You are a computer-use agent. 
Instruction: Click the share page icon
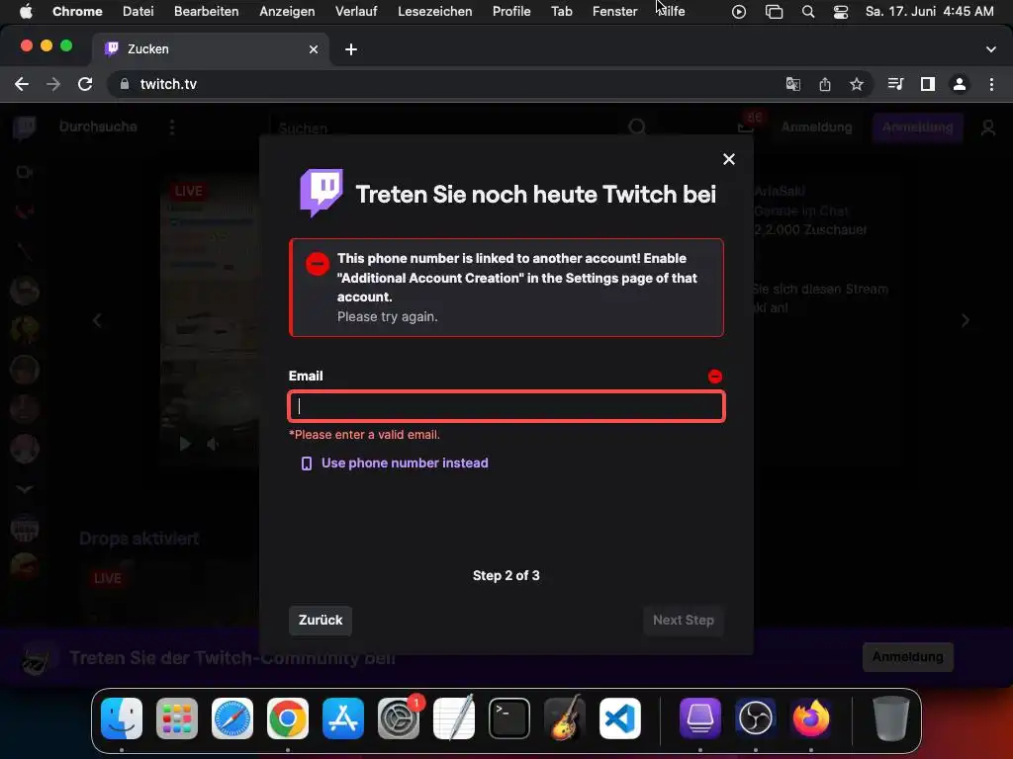pyautogui.click(x=825, y=84)
